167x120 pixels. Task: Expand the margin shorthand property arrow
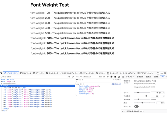[86, 90]
